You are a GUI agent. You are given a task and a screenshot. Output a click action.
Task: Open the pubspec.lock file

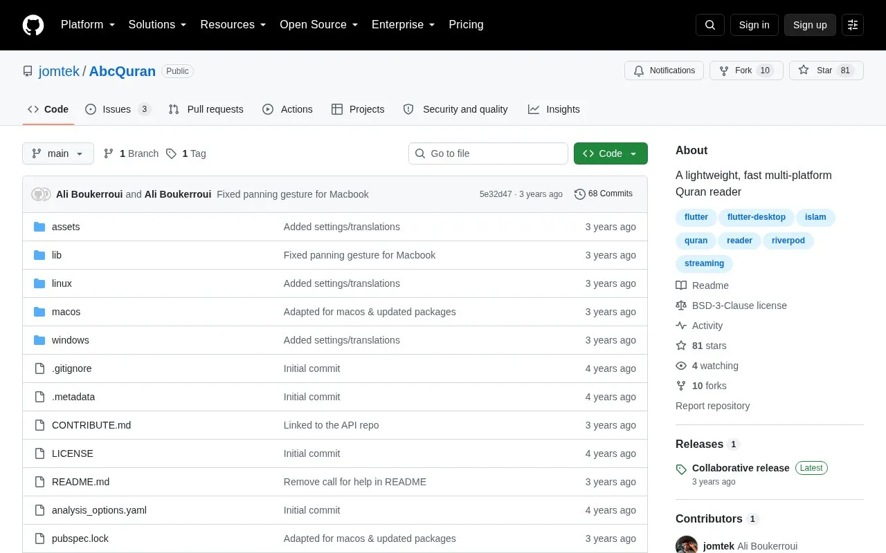click(80, 538)
